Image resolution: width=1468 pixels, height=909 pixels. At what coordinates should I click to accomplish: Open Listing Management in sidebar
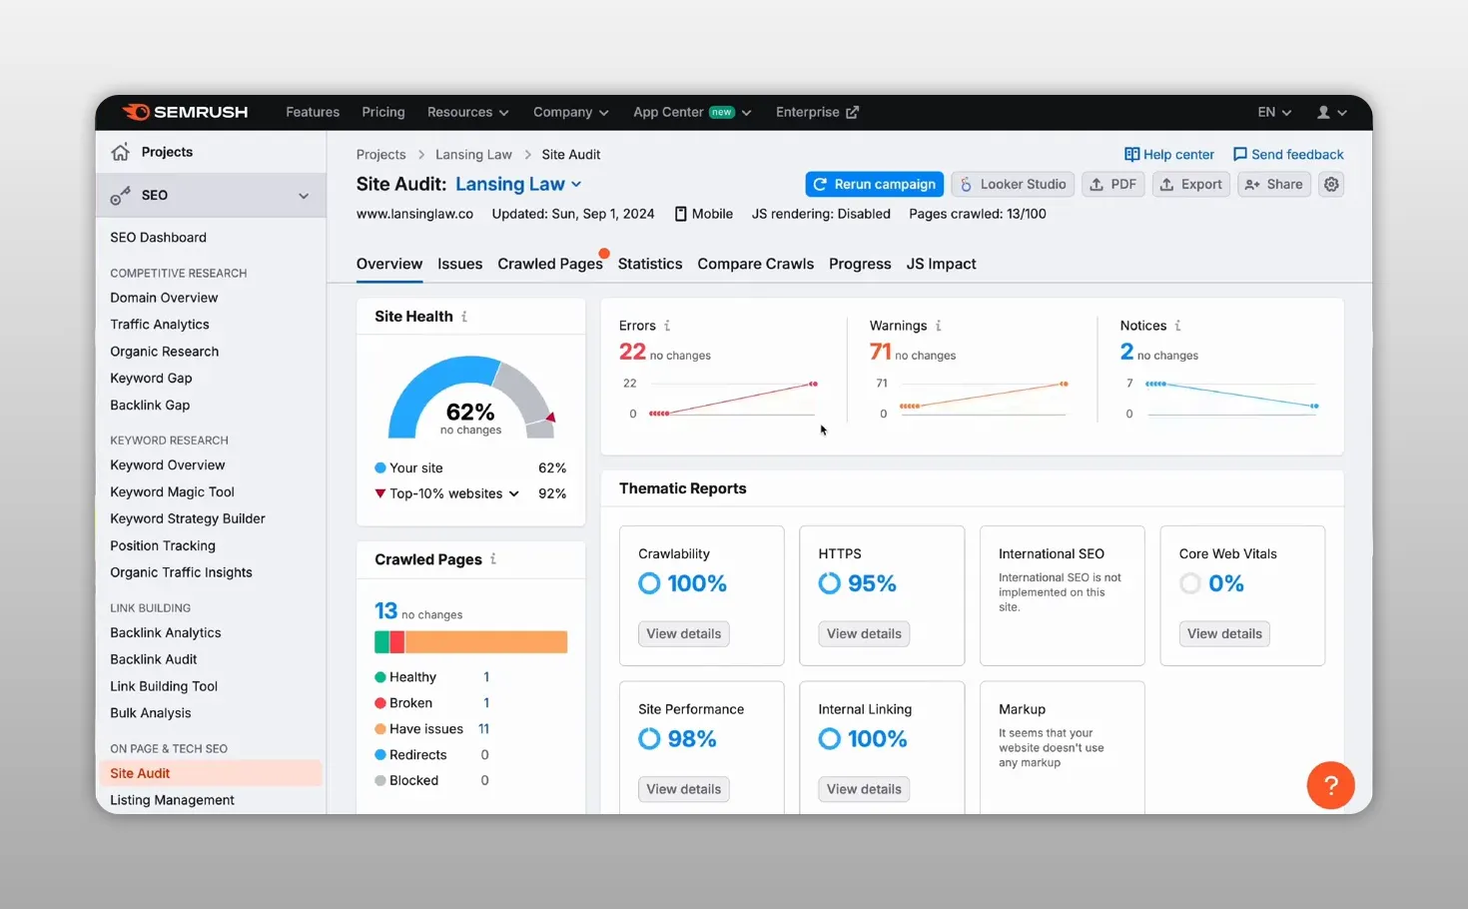click(172, 800)
